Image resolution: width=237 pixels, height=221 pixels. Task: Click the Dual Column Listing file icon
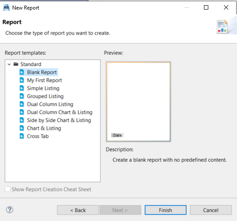click(x=22, y=104)
